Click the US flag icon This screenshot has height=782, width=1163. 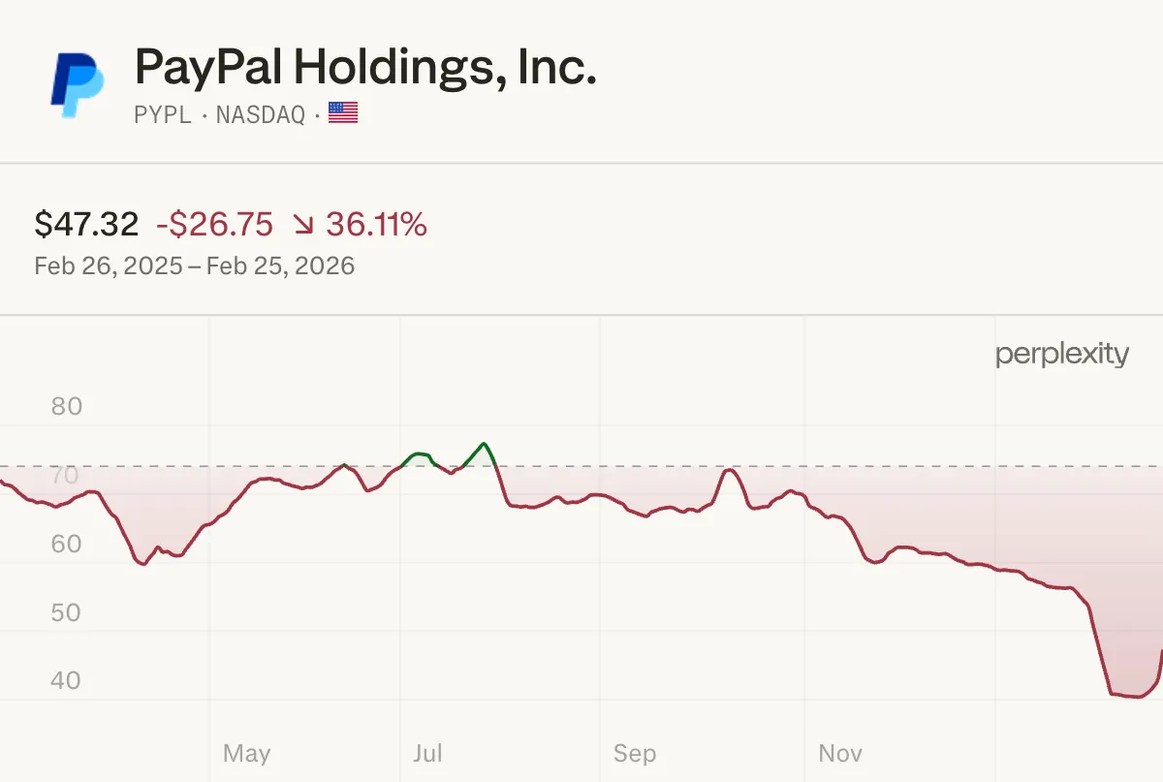(x=343, y=113)
